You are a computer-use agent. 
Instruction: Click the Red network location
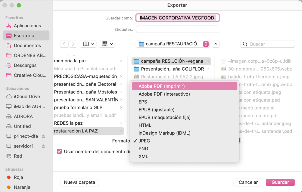coord(18,156)
